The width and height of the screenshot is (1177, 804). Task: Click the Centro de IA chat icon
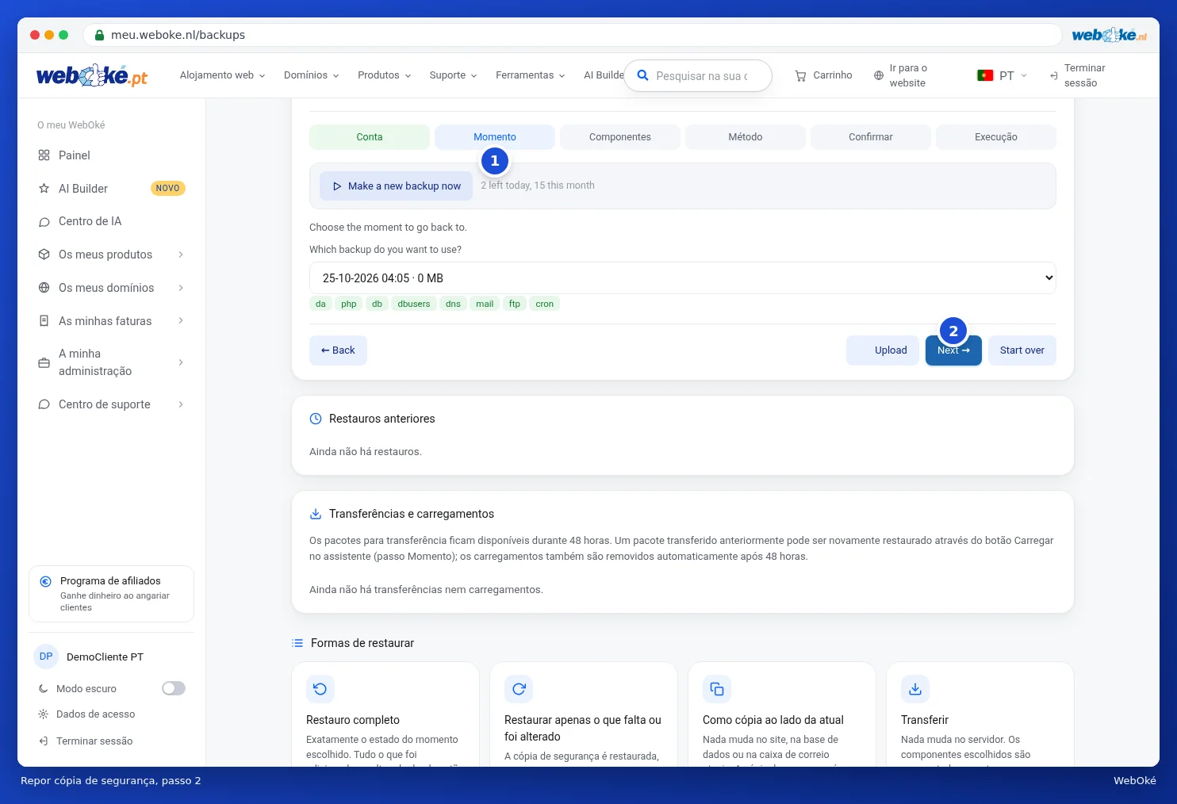44,222
